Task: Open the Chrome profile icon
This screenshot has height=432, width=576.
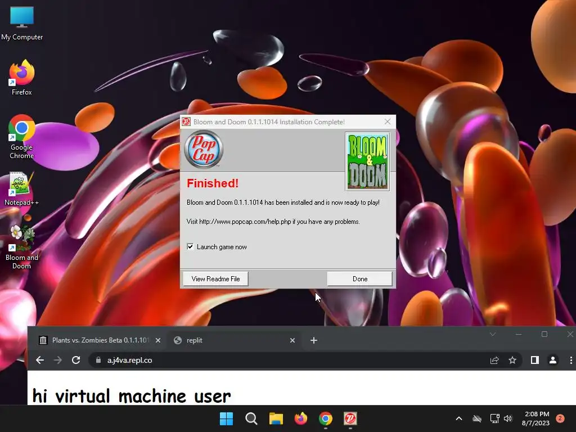Action: (553, 360)
